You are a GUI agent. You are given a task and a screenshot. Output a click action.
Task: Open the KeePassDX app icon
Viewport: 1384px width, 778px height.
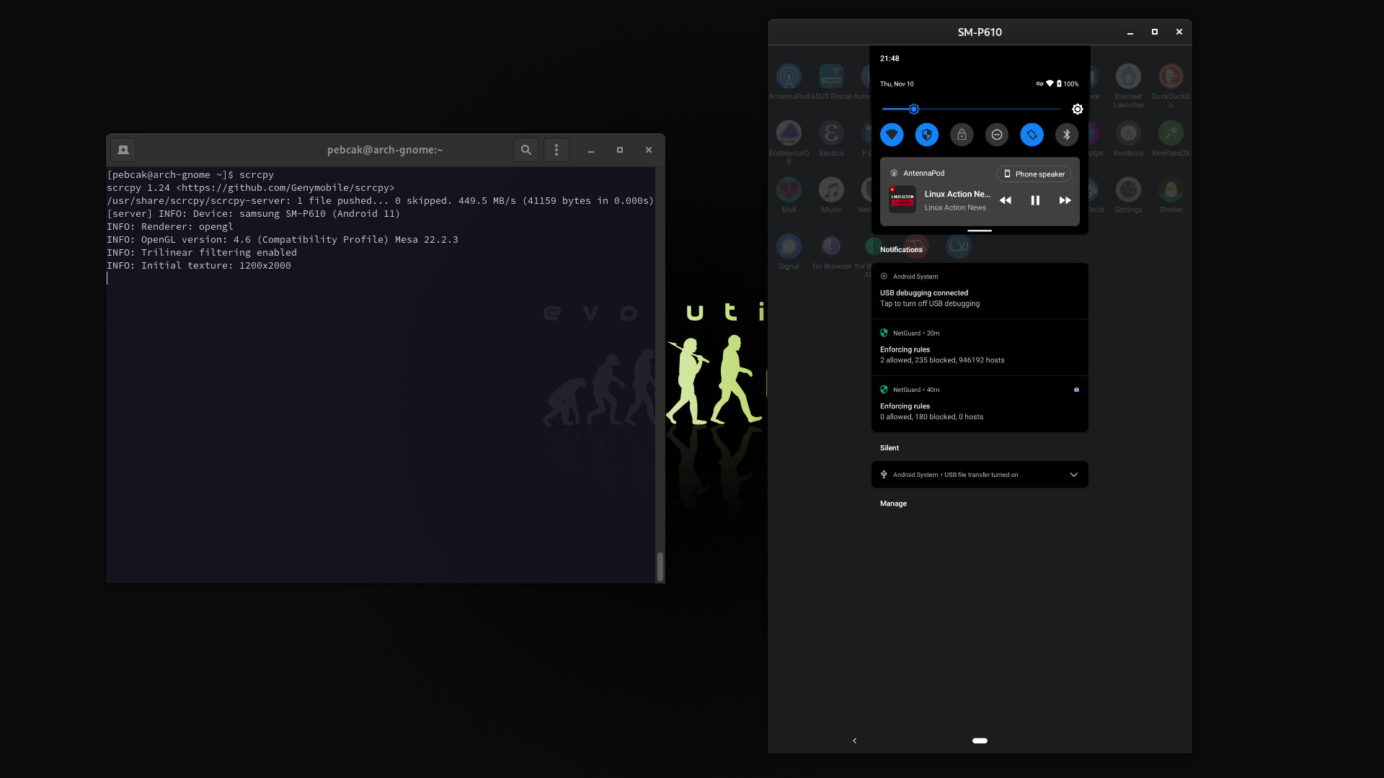coord(1171,133)
